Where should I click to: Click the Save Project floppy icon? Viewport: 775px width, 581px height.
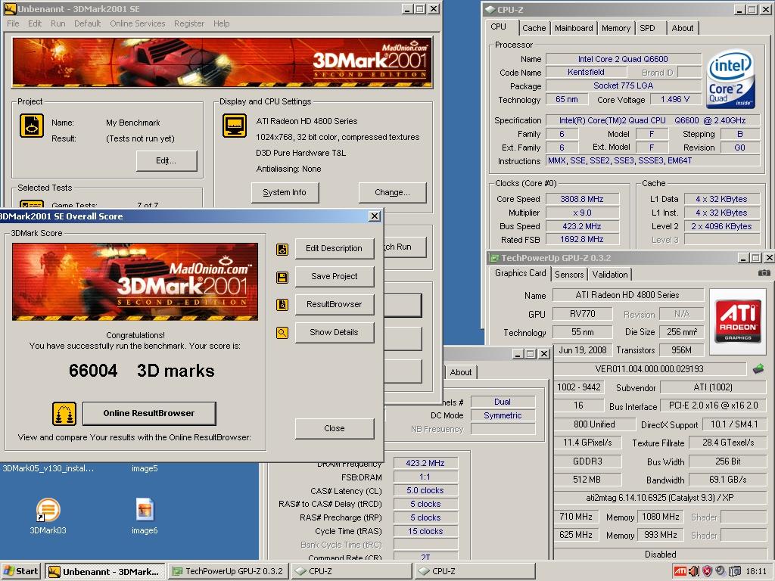click(282, 277)
